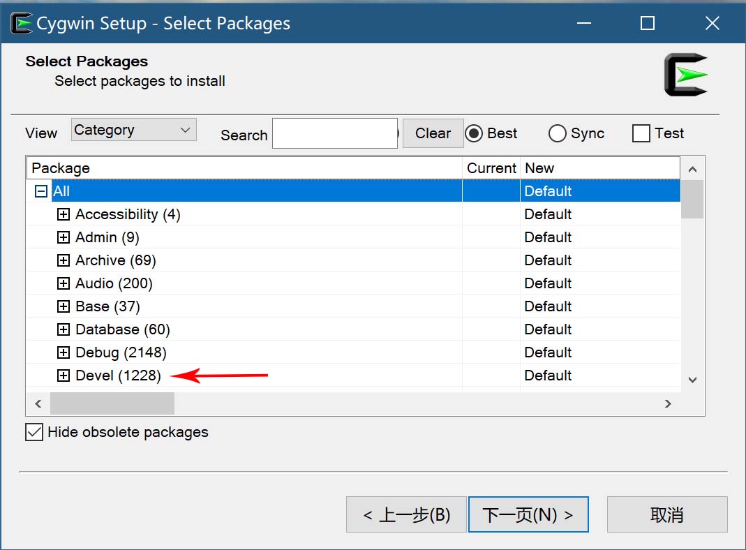The image size is (746, 550).
Task: Click the vertical scrollbar down arrow
Action: coord(693,380)
